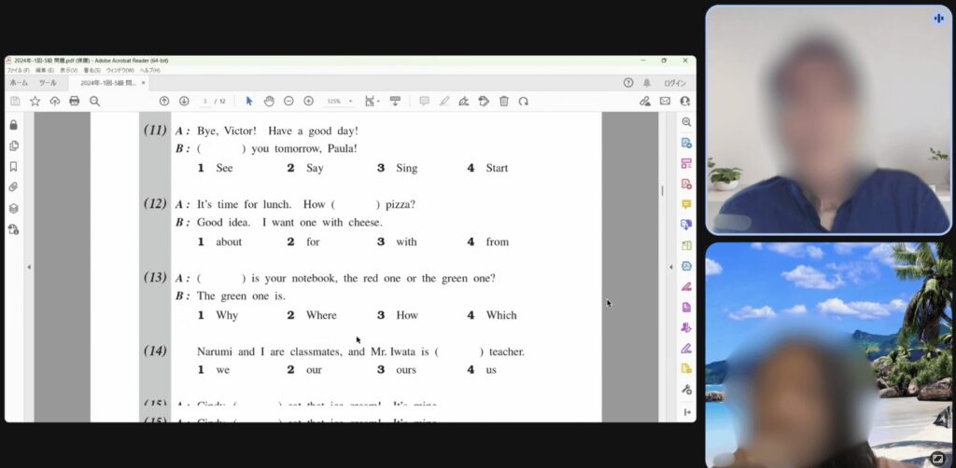Star this file as a favorite

tap(35, 101)
